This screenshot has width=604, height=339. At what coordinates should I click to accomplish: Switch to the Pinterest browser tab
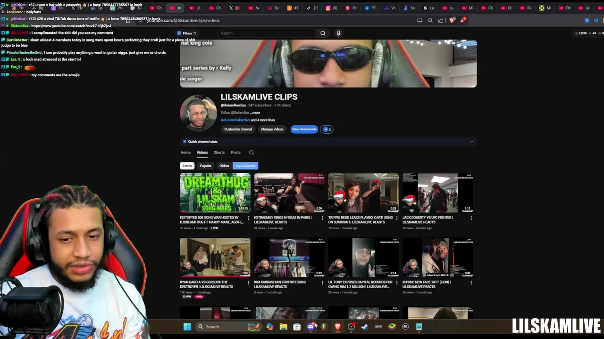(352, 8)
